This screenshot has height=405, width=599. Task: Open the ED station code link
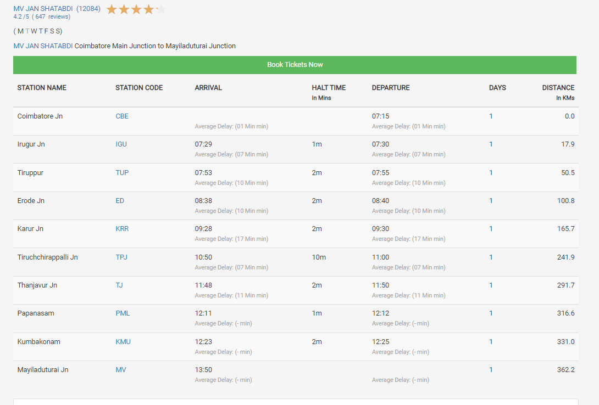click(120, 201)
